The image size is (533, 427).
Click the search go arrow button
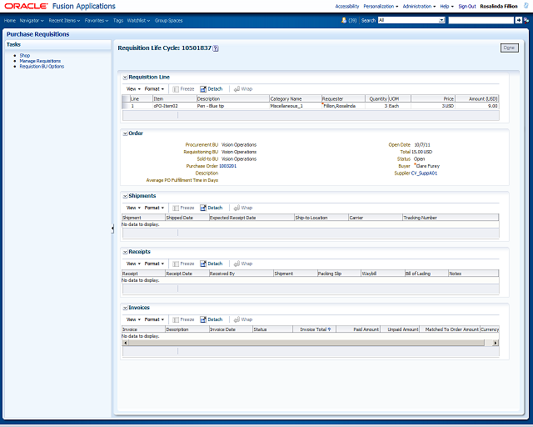518,20
